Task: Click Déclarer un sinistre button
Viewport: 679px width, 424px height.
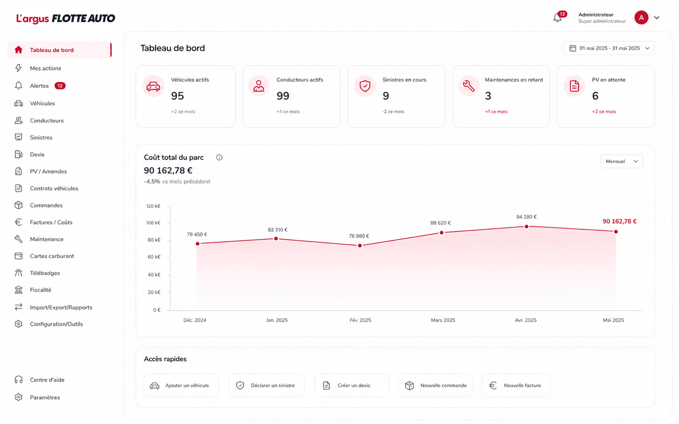Action: click(x=266, y=385)
